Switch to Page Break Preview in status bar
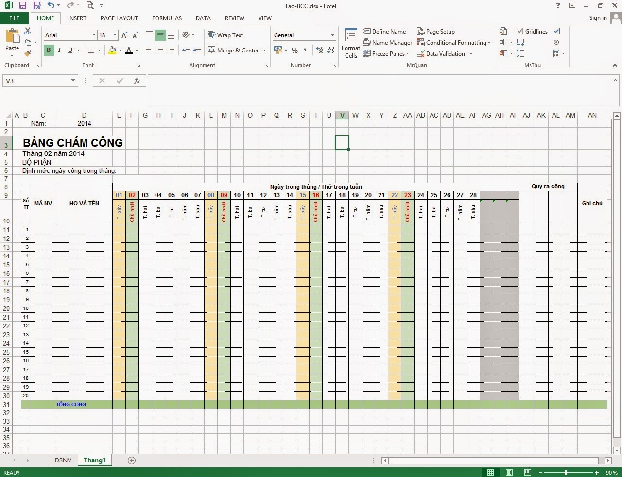 click(x=528, y=472)
